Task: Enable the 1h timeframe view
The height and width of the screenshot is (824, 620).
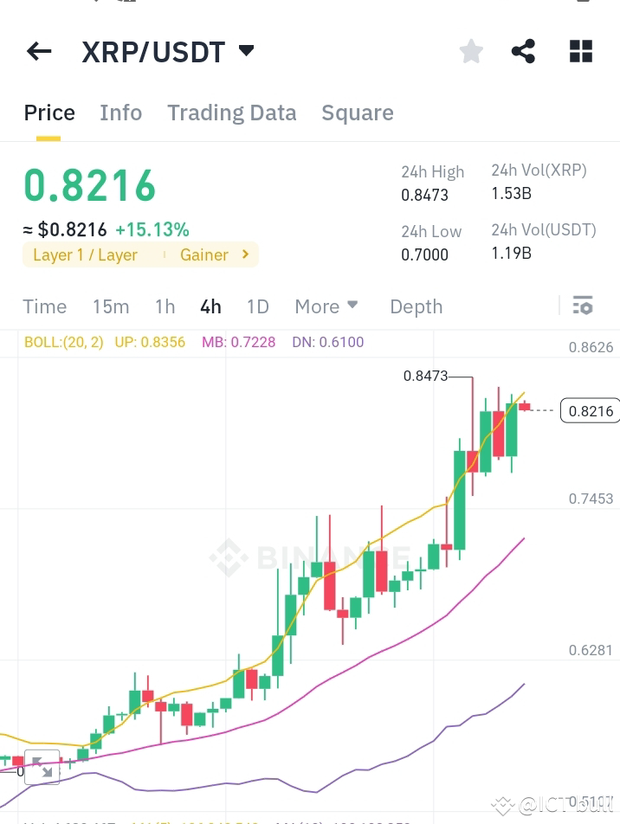Action: point(165,306)
